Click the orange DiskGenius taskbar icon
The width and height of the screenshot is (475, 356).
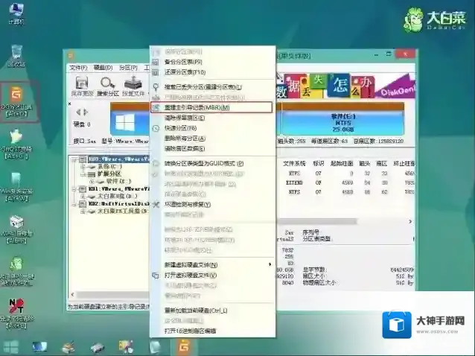click(183, 346)
